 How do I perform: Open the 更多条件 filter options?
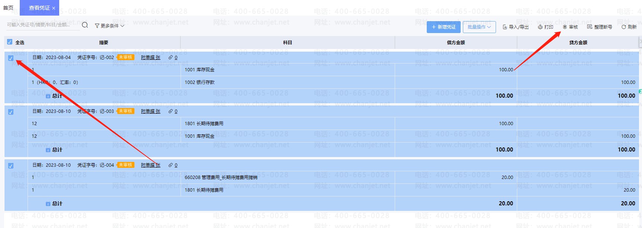pos(109,26)
